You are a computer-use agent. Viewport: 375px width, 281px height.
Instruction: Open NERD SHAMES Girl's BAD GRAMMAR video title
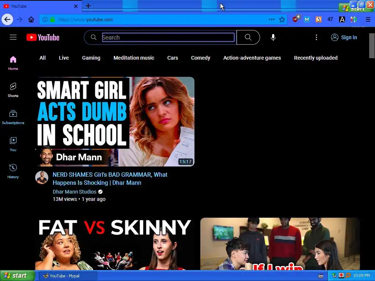[x=110, y=179]
